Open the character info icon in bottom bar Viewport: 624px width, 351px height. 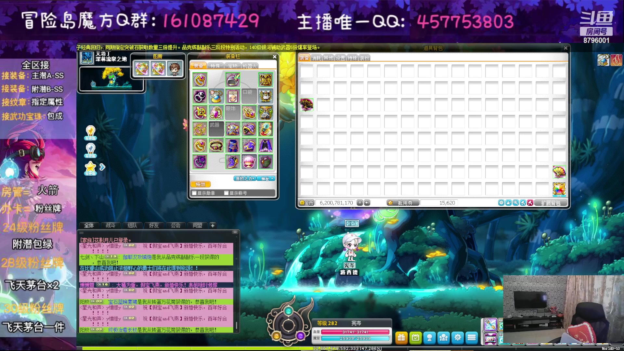(429, 338)
